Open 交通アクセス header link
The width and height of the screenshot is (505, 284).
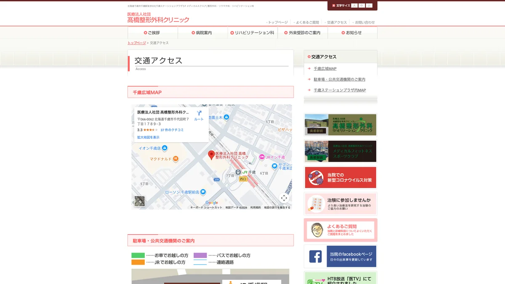coord(336,22)
